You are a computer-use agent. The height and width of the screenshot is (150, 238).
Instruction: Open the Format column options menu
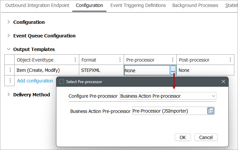(120, 60)
